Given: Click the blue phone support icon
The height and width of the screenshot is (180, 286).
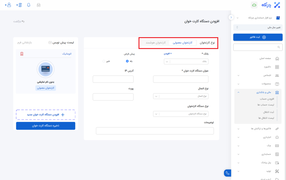Looking at the screenshot, I should pyautogui.click(x=228, y=173).
